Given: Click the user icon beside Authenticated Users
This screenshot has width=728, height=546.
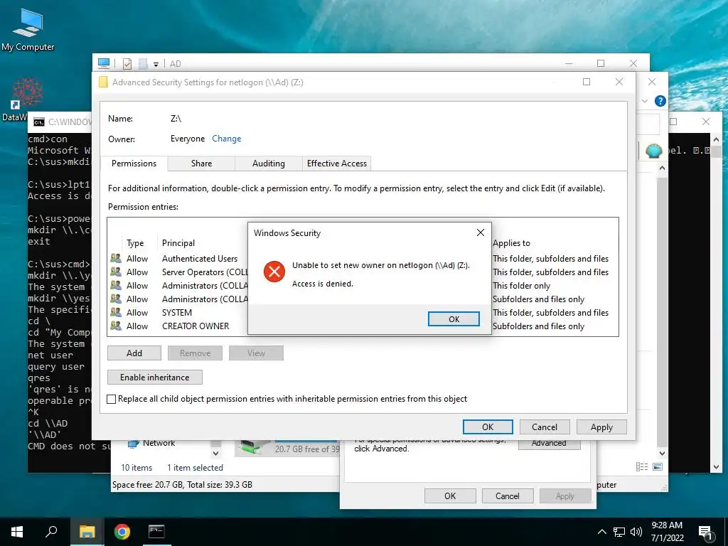Looking at the screenshot, I should coord(116,258).
